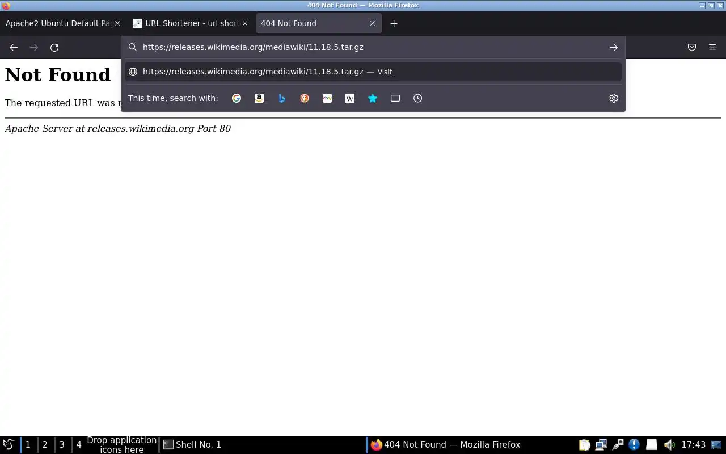This screenshot has width=726, height=454.
Task: Click the Apache Server at releases.wikimedia.org text
Action: (x=118, y=129)
